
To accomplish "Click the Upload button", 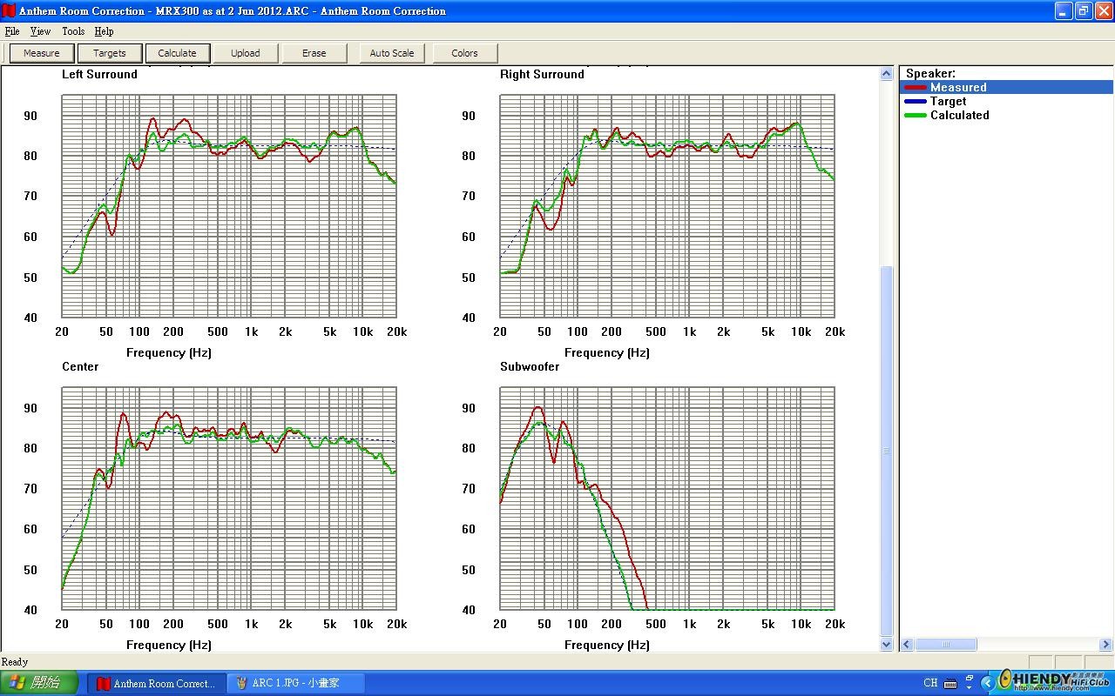I will [246, 53].
